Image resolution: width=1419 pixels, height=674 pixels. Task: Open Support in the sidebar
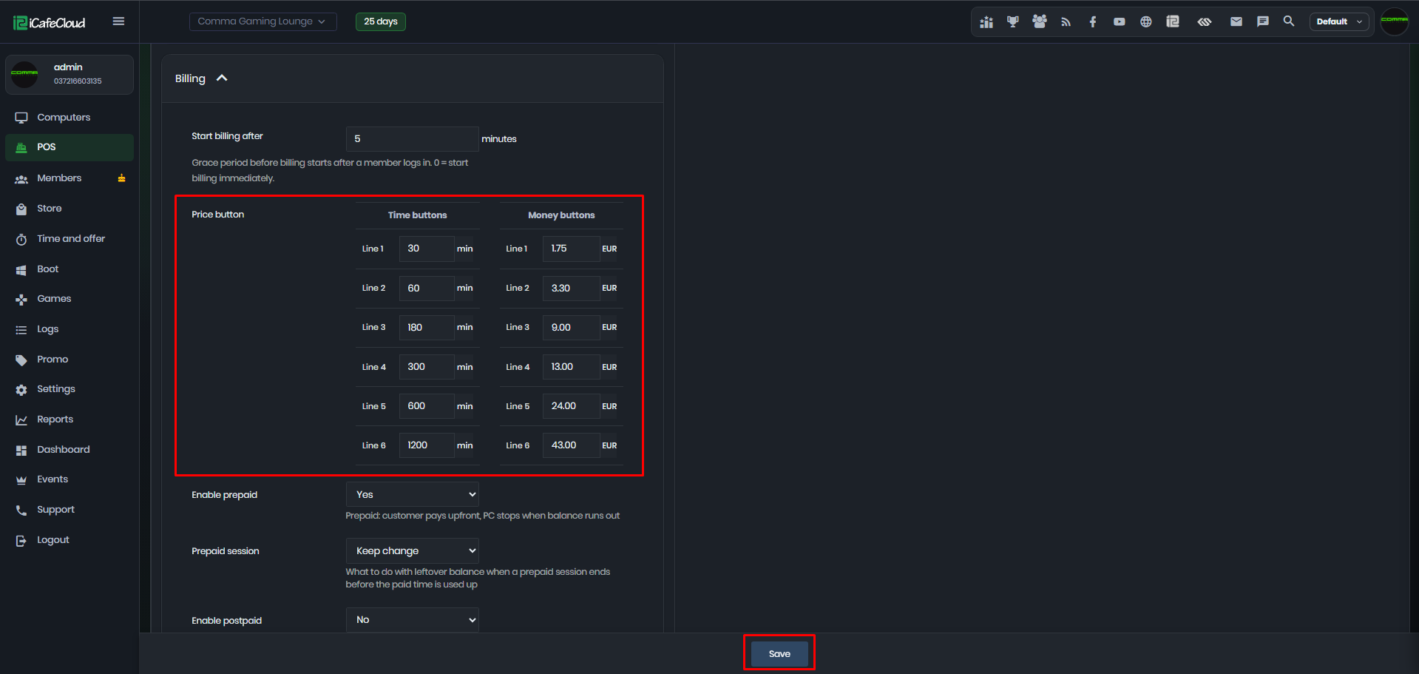point(70,510)
